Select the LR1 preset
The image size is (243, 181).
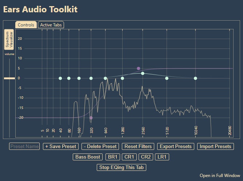pos(162,157)
